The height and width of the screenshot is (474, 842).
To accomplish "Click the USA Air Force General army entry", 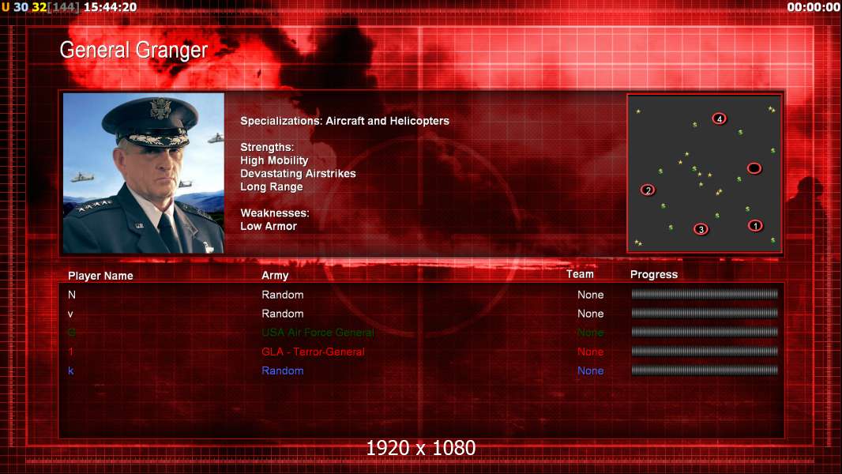I will coord(318,333).
